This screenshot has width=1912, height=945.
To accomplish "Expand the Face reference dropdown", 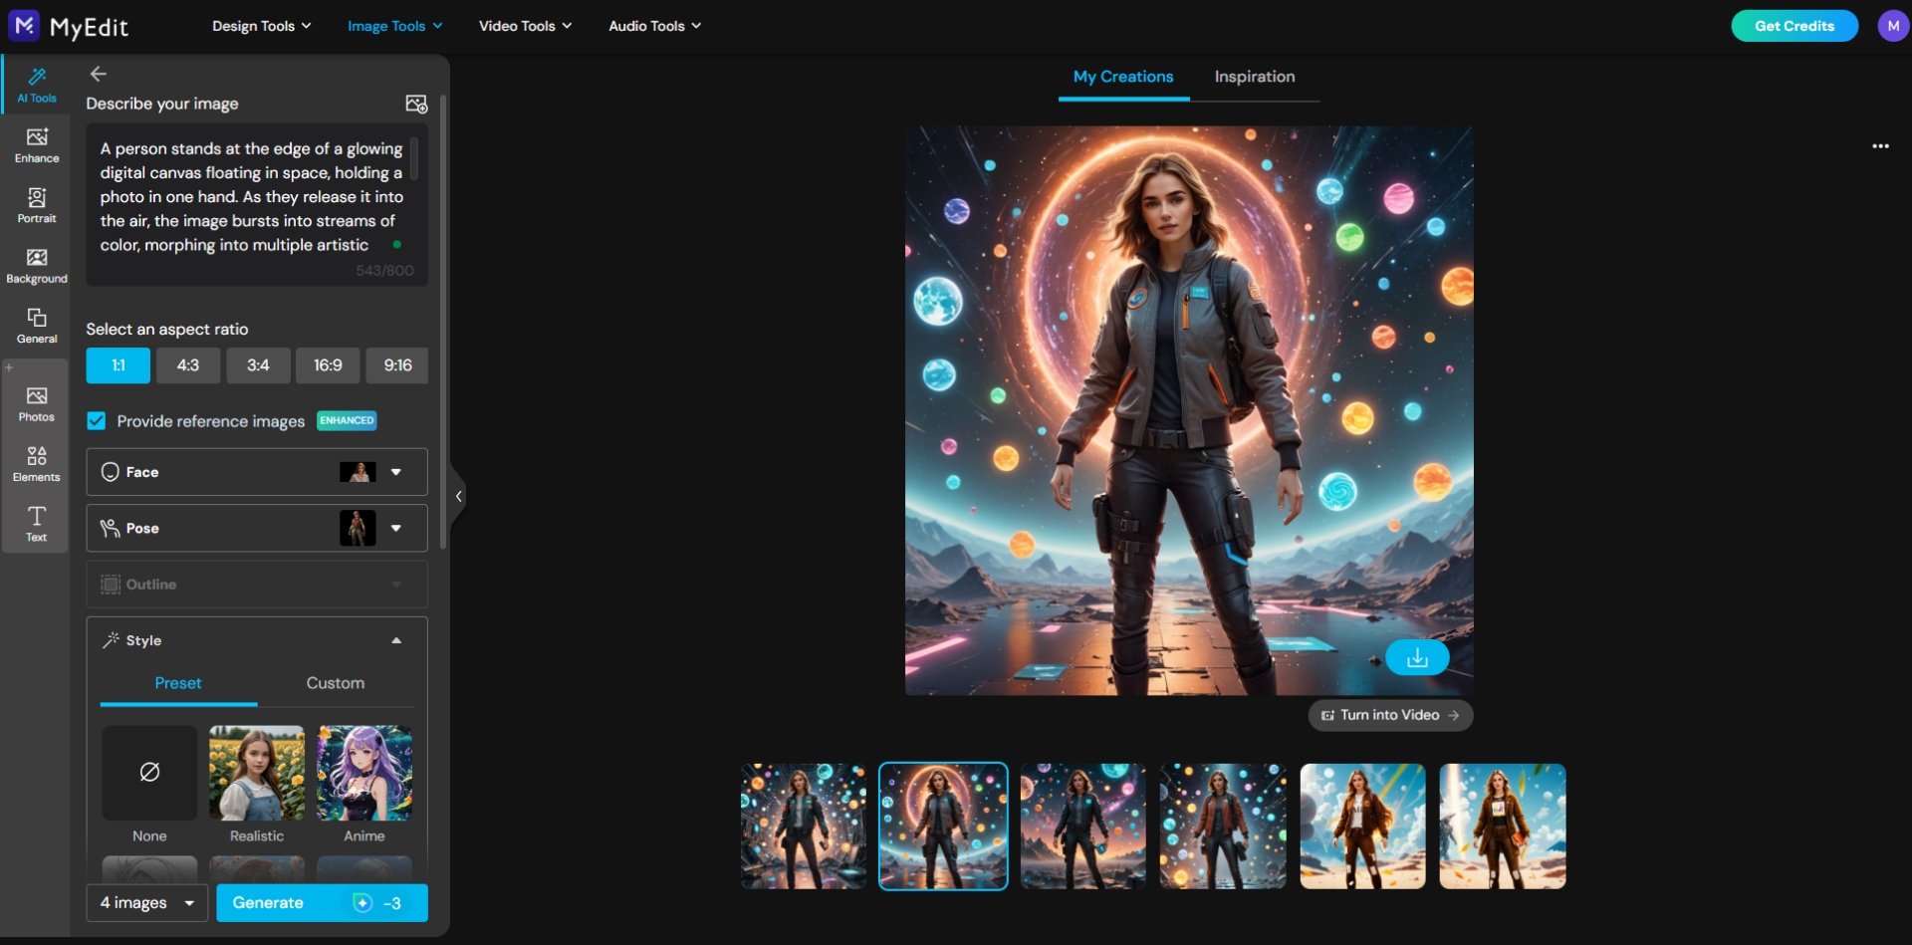I will tap(396, 472).
